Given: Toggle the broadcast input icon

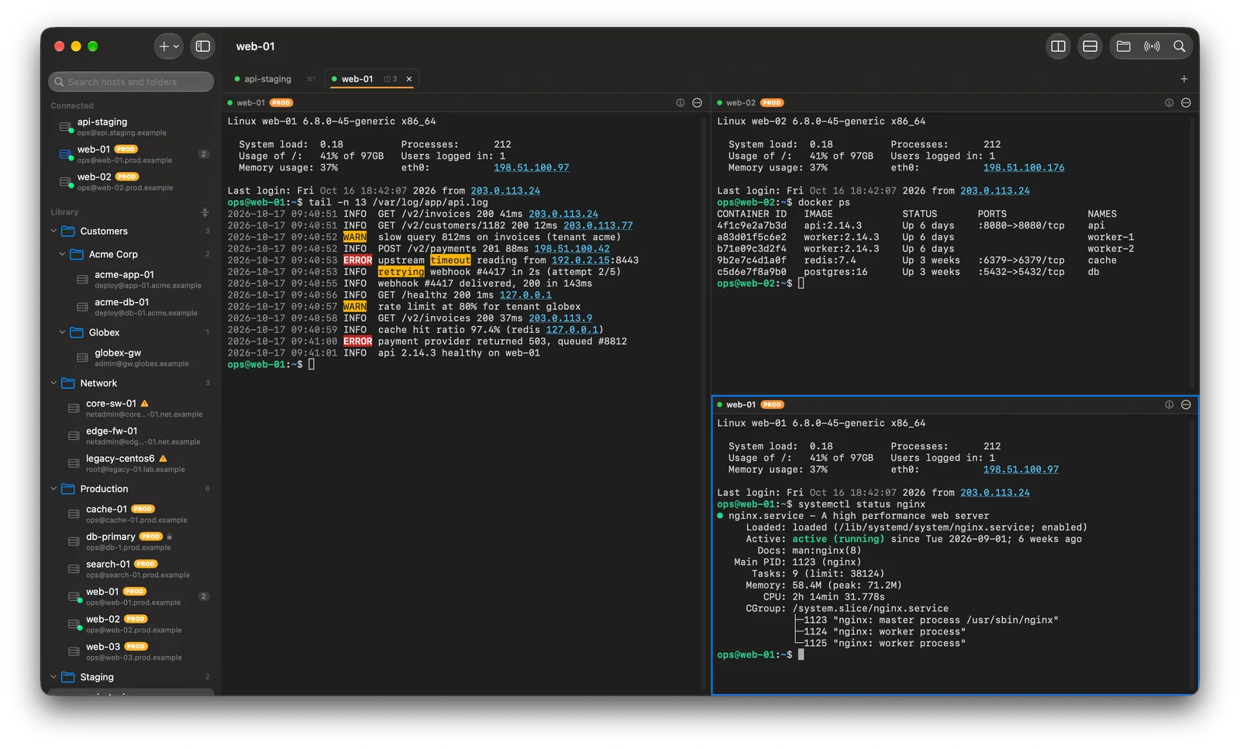Looking at the screenshot, I should pos(1152,46).
